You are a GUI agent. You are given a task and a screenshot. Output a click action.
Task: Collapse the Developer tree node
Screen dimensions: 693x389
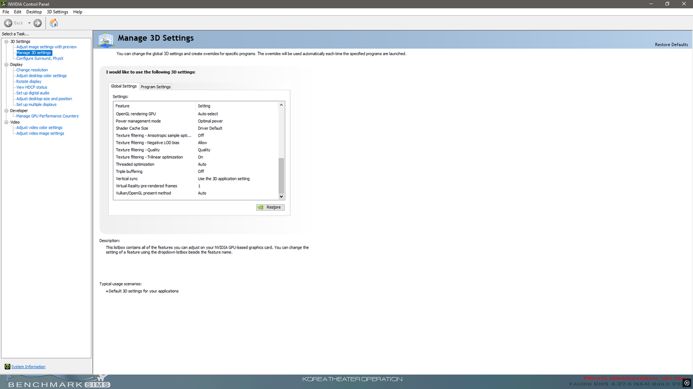(x=6, y=110)
